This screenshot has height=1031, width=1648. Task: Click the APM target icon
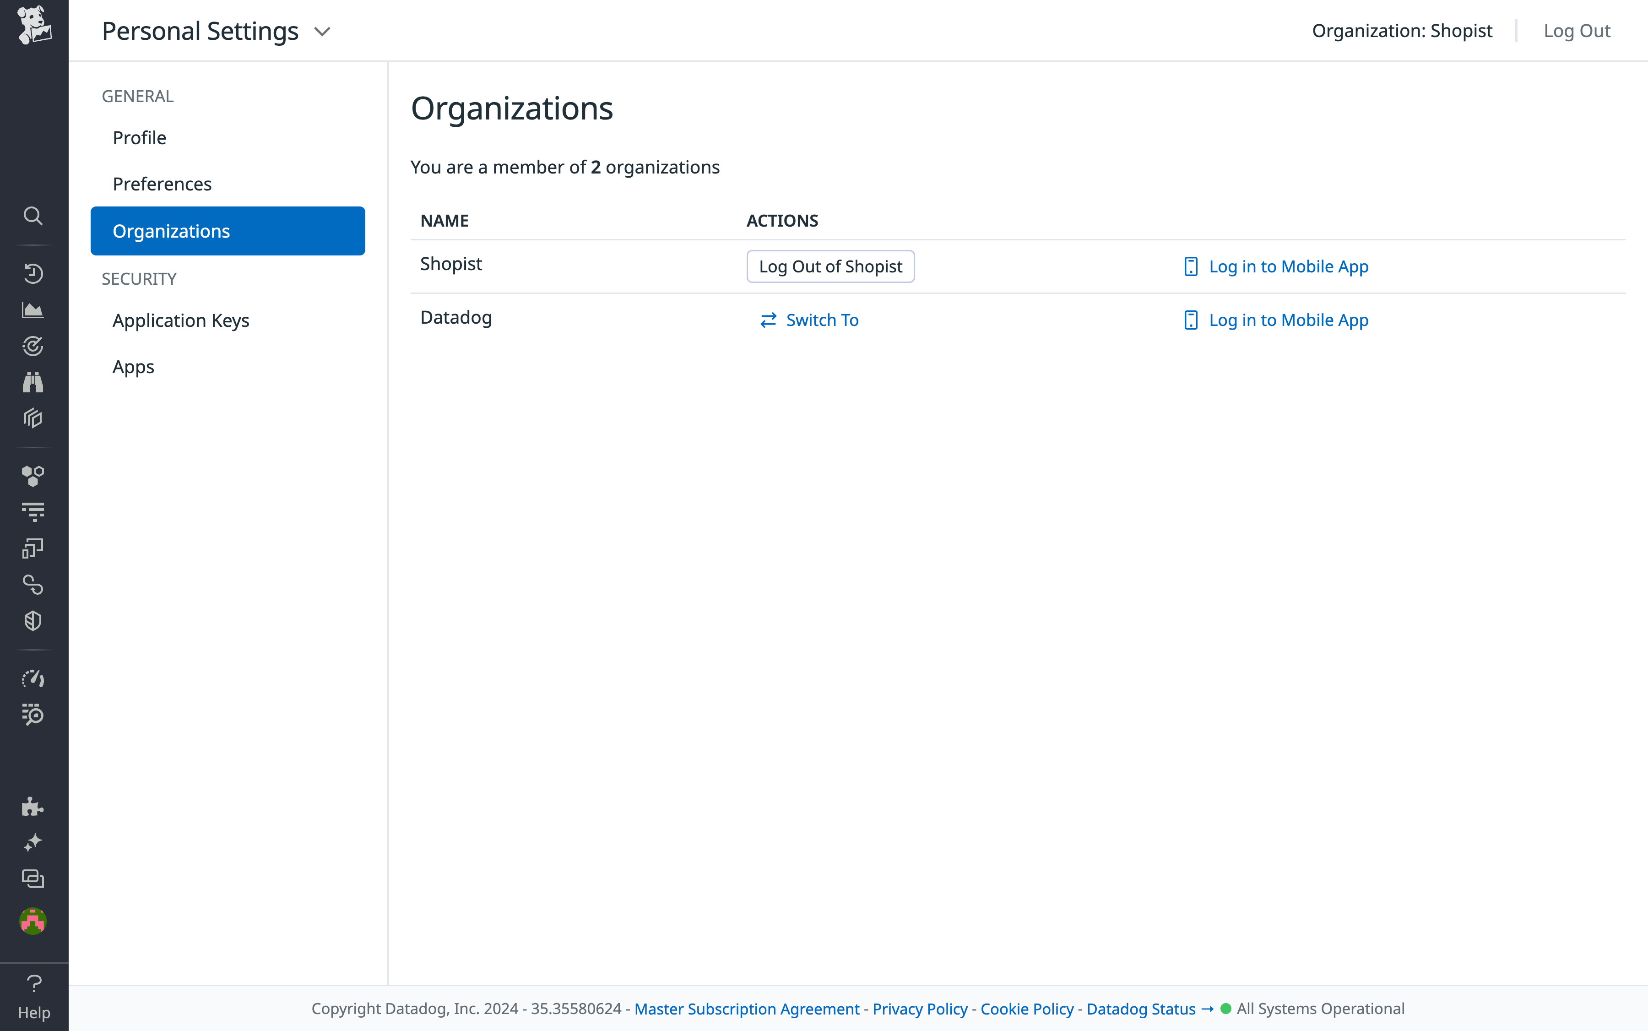(33, 346)
